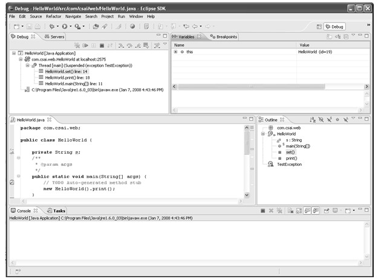
Task: Click Drop to Frame in Debug view toolbar
Action: [146, 45]
